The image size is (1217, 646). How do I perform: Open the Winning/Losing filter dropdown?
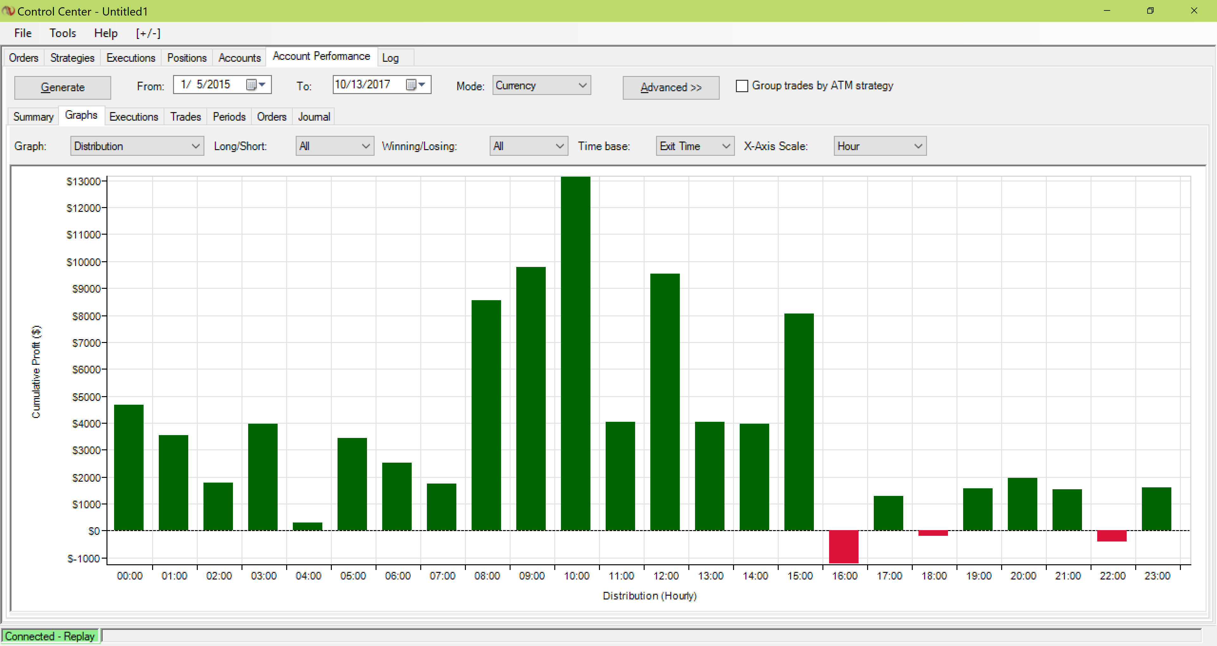[x=529, y=146]
